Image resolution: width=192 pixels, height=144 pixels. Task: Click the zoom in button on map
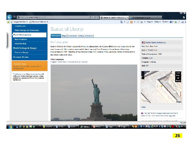point(143,73)
